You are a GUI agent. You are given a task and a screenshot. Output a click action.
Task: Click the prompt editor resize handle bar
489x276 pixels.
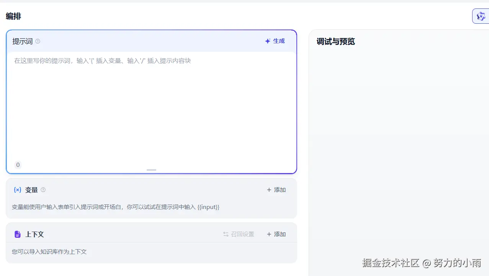[x=152, y=170]
